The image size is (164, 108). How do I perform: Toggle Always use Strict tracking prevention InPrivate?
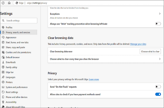(x=158, y=24)
